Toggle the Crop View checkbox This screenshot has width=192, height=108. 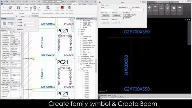coord(11,70)
